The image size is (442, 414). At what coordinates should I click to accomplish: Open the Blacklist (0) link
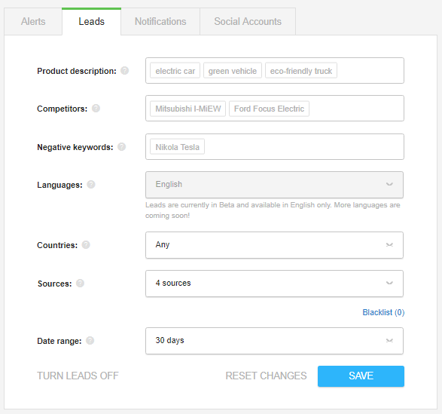[383, 312]
